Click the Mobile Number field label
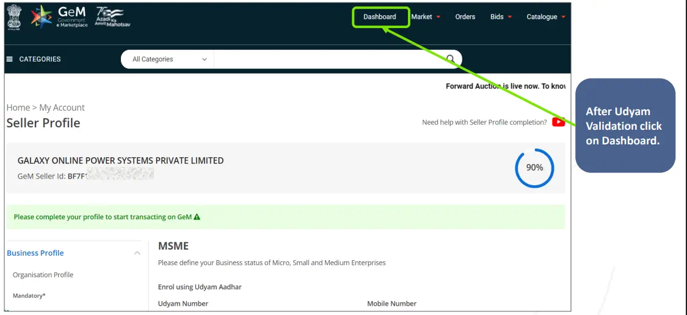Screen dimensions: 687x315 tap(391, 303)
